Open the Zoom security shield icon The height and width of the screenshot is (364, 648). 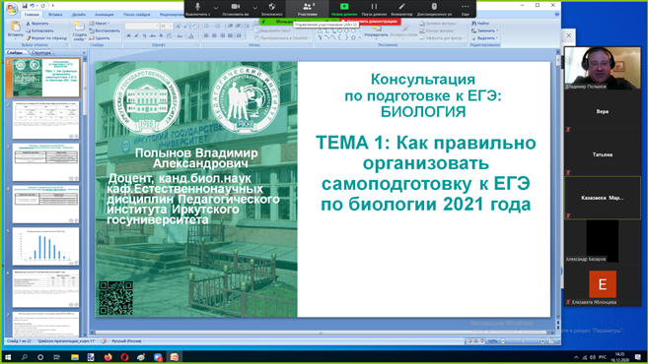click(x=272, y=7)
